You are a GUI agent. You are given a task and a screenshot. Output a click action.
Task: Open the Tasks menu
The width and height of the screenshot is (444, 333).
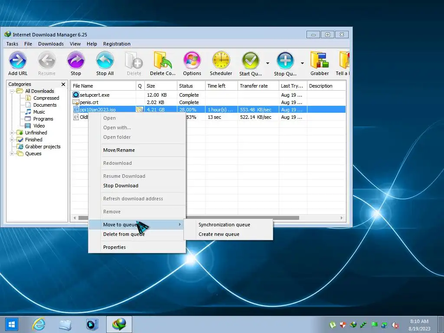click(12, 44)
